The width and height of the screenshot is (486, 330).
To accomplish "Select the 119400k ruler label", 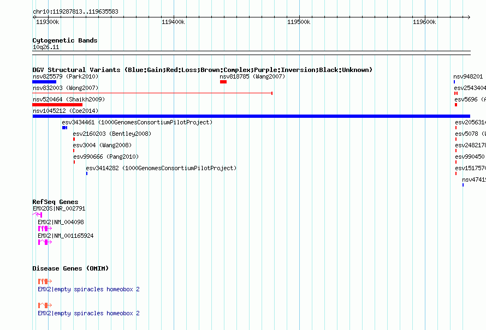I will pos(173,22).
